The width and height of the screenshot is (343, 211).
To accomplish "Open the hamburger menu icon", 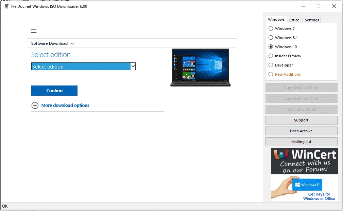I will (x=34, y=31).
